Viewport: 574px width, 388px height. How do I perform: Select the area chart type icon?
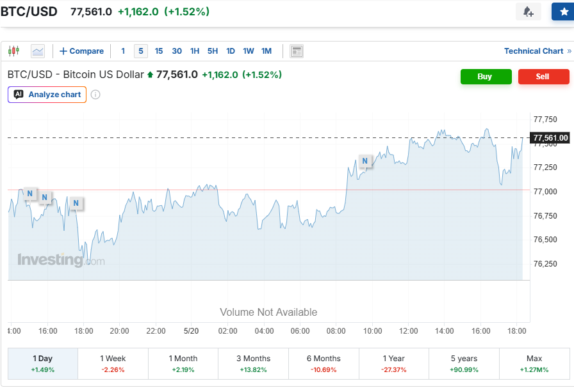(x=38, y=51)
